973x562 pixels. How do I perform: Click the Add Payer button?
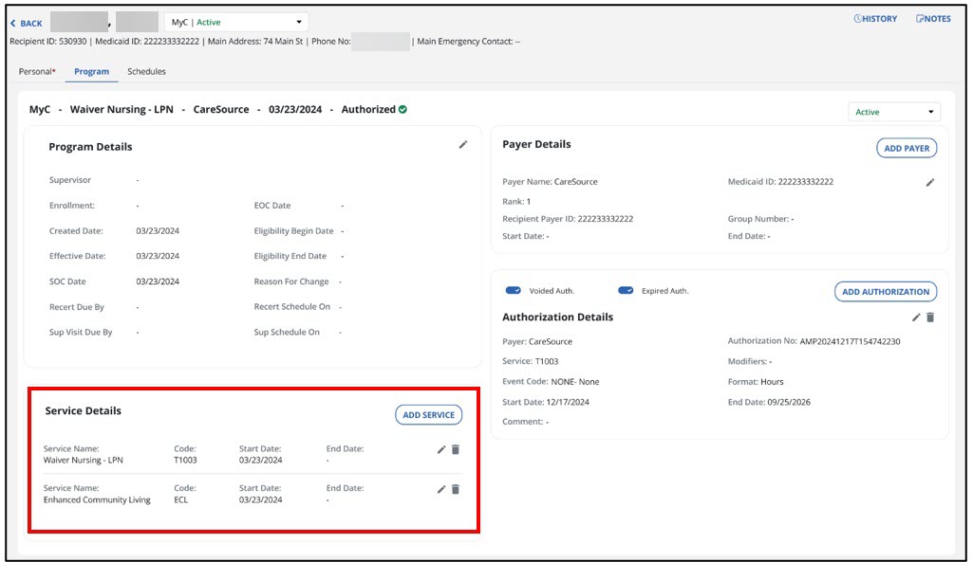tap(907, 149)
